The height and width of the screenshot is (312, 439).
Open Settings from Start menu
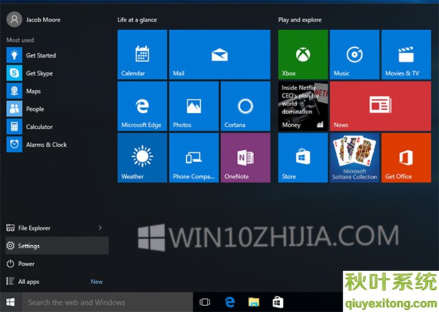(57, 245)
